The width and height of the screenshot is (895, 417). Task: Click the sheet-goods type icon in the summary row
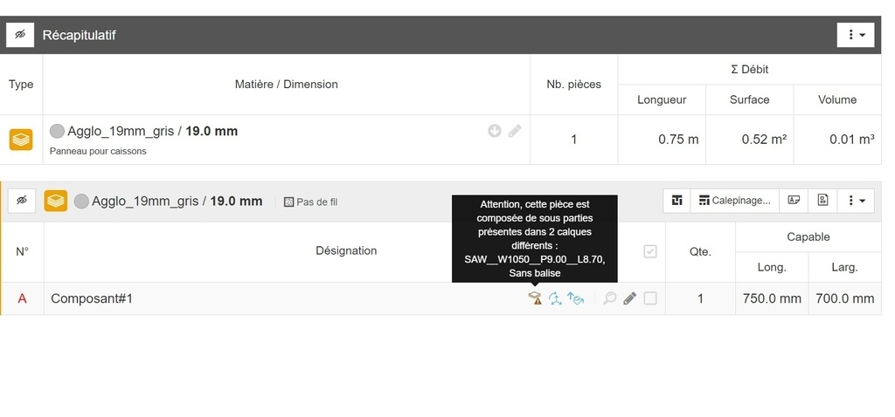point(21,140)
